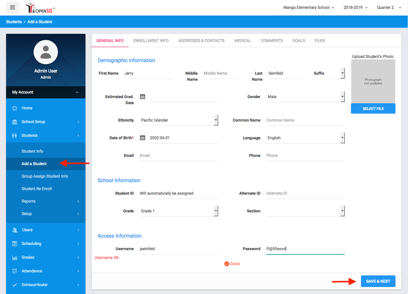
Task: Click the Home house icon in sidebar
Action: pos(15,108)
